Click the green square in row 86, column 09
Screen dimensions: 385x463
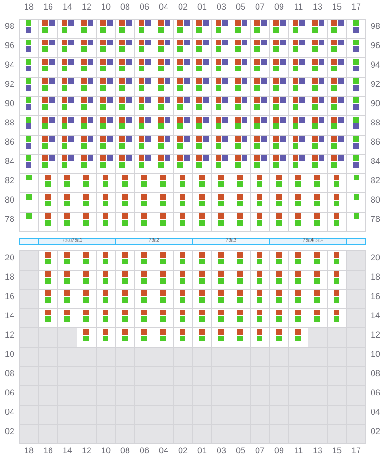pos(276,146)
